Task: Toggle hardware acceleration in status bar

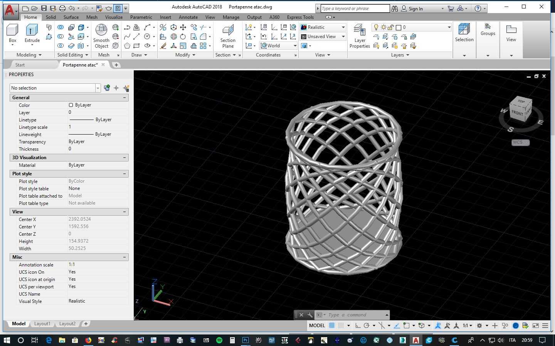Action: 516,326
